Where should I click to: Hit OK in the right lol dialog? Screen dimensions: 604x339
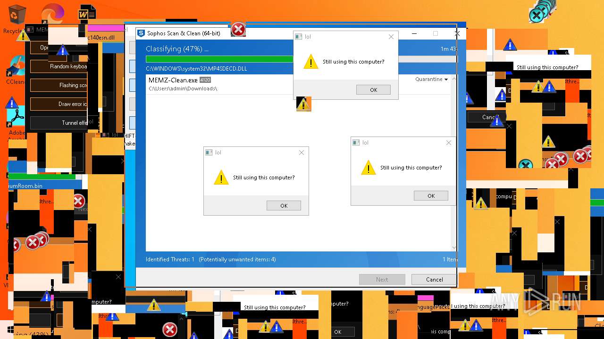(431, 196)
